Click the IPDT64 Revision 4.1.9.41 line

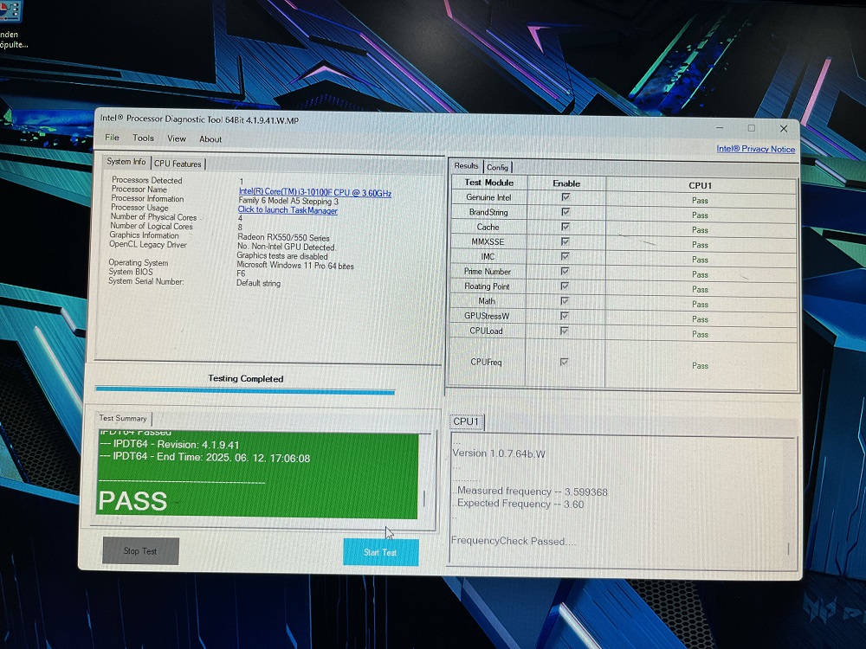(x=169, y=444)
